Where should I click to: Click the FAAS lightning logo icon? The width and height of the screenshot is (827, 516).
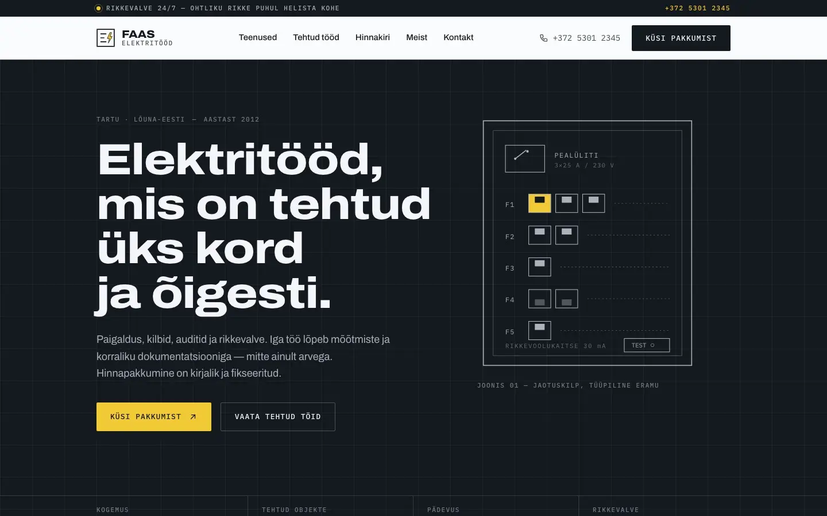tap(106, 38)
